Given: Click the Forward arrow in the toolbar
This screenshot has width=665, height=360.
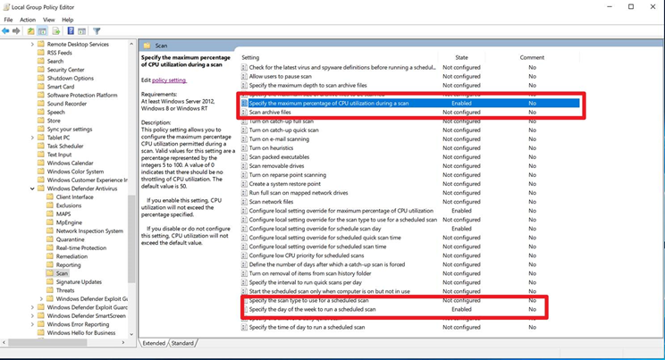Looking at the screenshot, I should pyautogui.click(x=16, y=31).
